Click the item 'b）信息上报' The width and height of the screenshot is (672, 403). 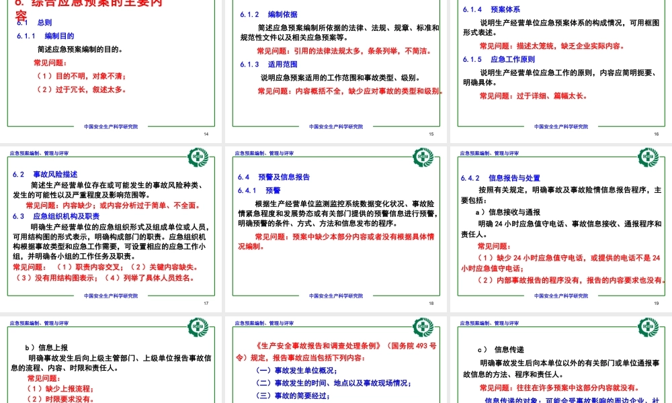[x=46, y=348]
